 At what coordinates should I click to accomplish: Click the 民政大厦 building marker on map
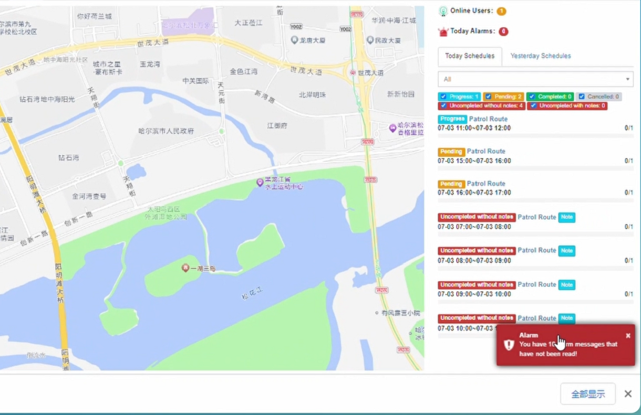point(370,40)
